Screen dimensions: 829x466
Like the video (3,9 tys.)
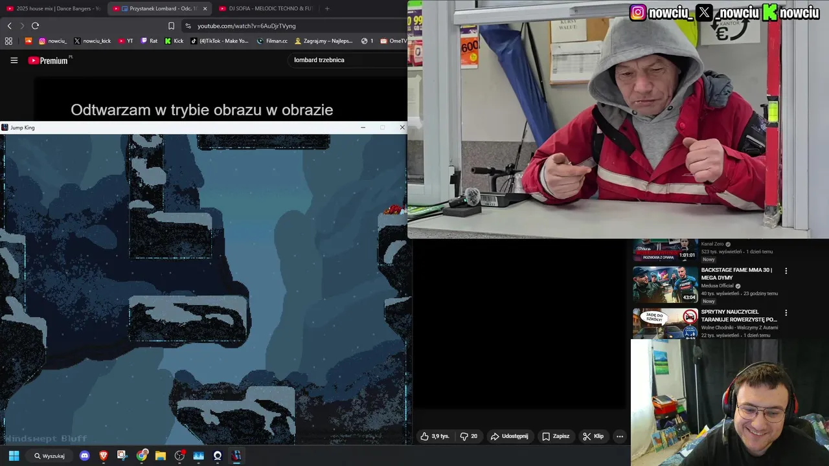click(435, 436)
